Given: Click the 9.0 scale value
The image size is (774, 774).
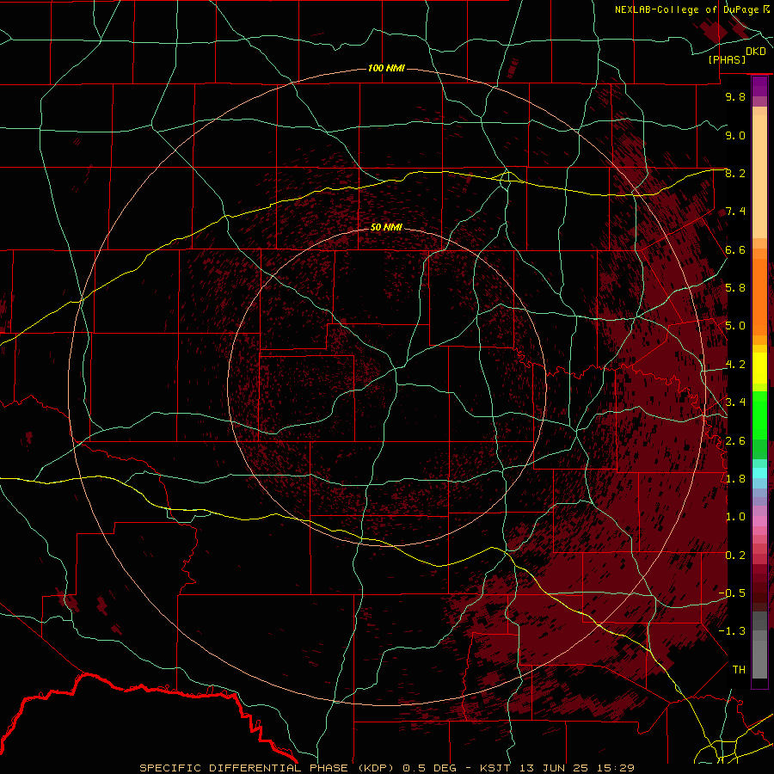Looking at the screenshot, I should point(735,135).
